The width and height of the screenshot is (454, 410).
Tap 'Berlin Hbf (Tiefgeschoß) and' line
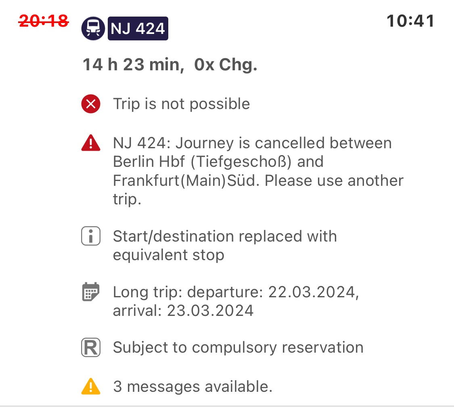tap(218, 162)
